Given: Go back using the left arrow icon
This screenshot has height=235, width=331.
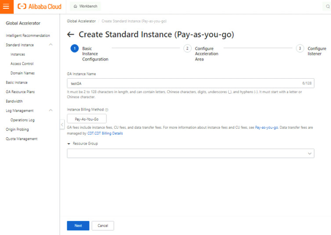Looking at the screenshot, I should pos(71,34).
